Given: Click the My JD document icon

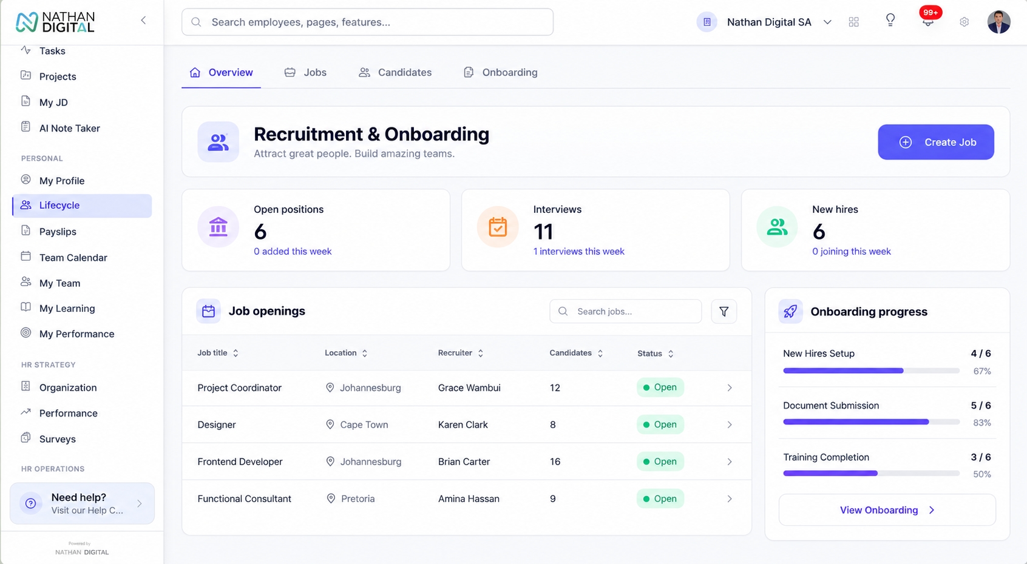Looking at the screenshot, I should tap(25, 101).
